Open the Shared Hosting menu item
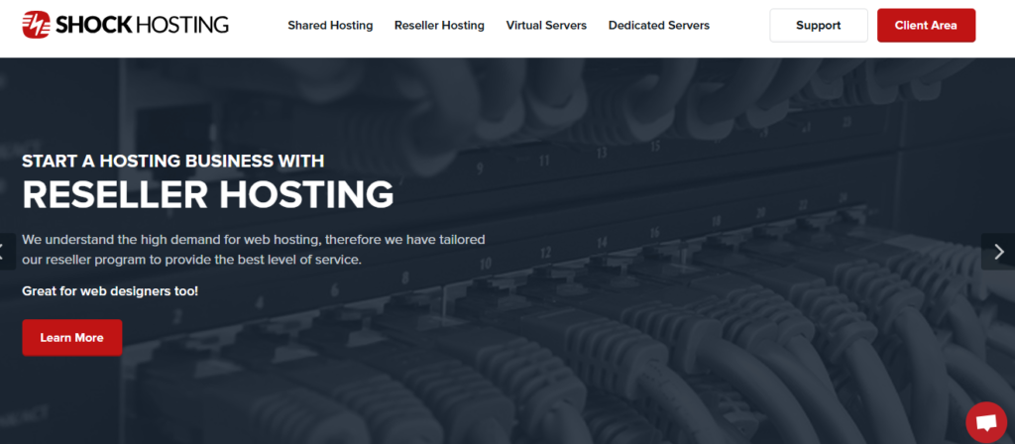Viewport: 1015px width, 444px height. 330,26
